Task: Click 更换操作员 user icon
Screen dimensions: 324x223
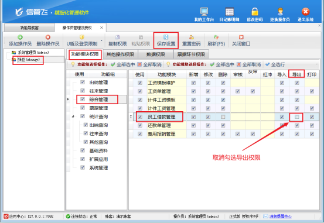Action: [x=280, y=12]
